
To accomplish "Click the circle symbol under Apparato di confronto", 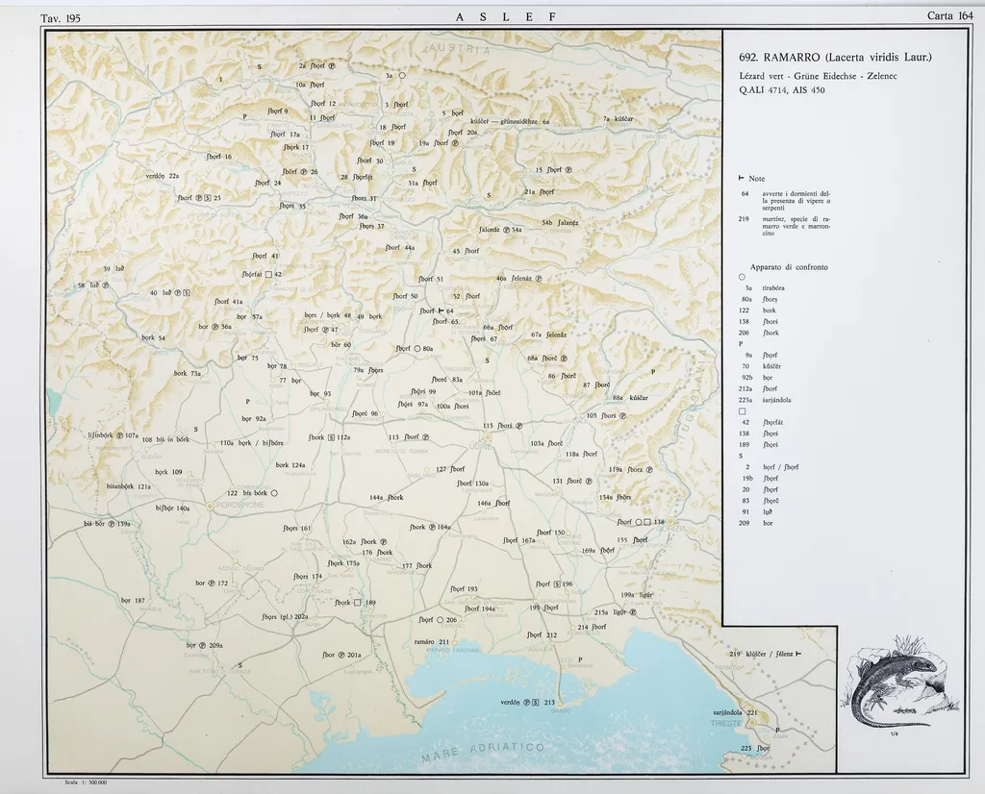I will [742, 278].
